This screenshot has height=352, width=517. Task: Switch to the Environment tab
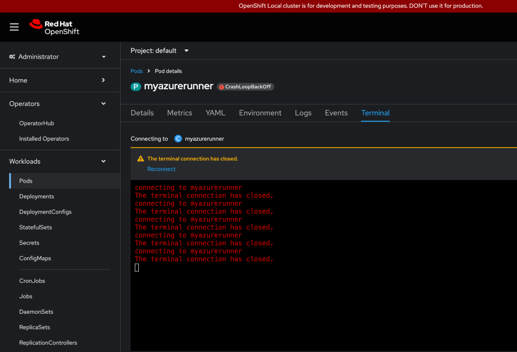coord(260,113)
